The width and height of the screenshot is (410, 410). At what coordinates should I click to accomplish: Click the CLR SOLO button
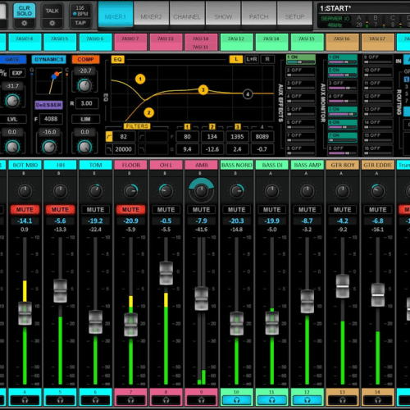(25, 11)
